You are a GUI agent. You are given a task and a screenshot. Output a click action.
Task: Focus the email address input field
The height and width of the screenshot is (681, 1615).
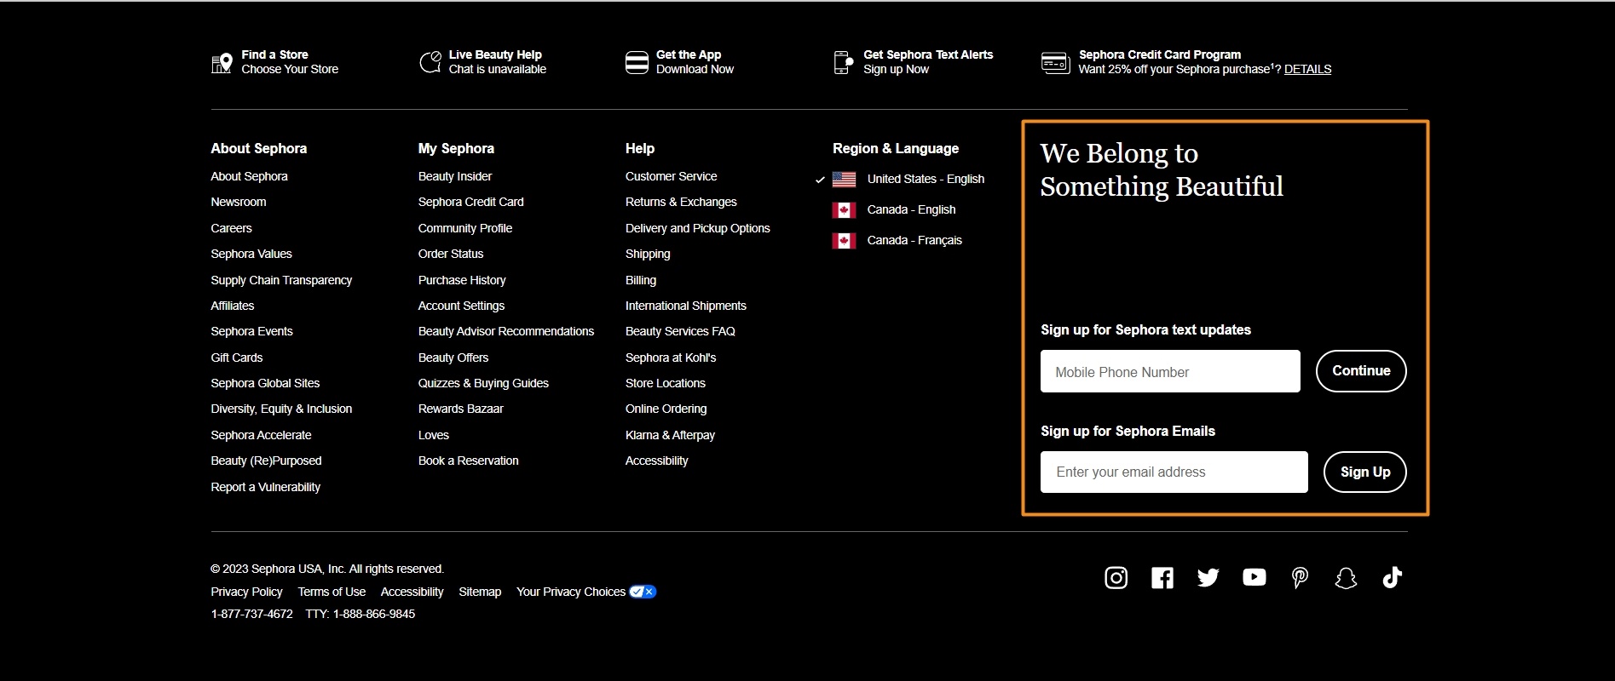point(1174,472)
